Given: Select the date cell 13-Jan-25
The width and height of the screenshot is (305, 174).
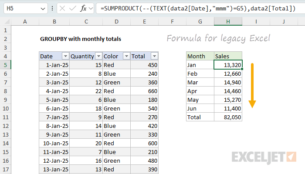Looking at the screenshot, I should coord(54,169).
